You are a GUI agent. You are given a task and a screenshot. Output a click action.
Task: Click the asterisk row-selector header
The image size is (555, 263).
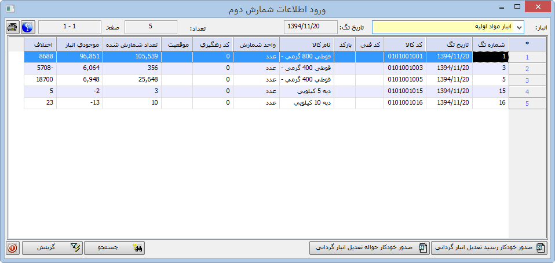click(x=527, y=44)
